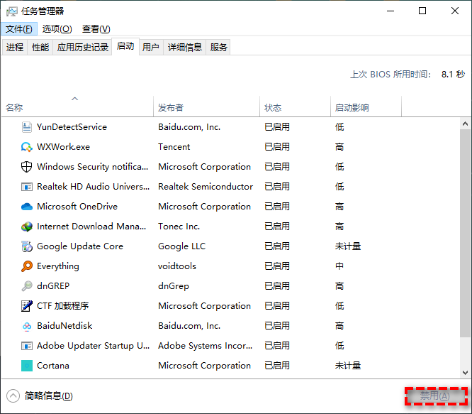Click the Google LLC publisher cell
472x414 pixels.
[182, 246]
